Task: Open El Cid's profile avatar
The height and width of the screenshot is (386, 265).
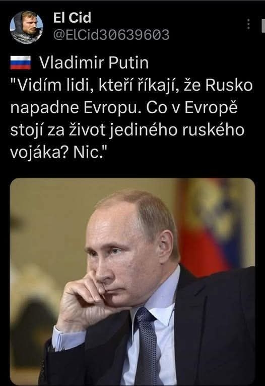Action: tap(27, 27)
